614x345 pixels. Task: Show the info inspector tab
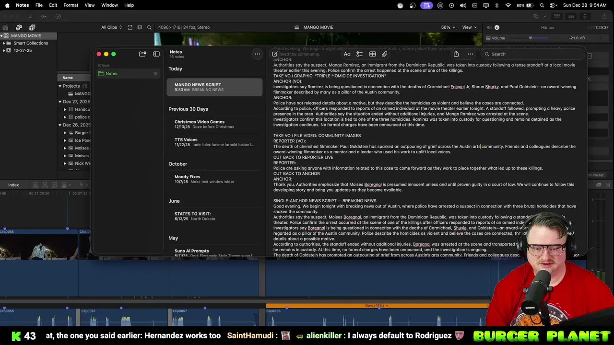click(497, 27)
